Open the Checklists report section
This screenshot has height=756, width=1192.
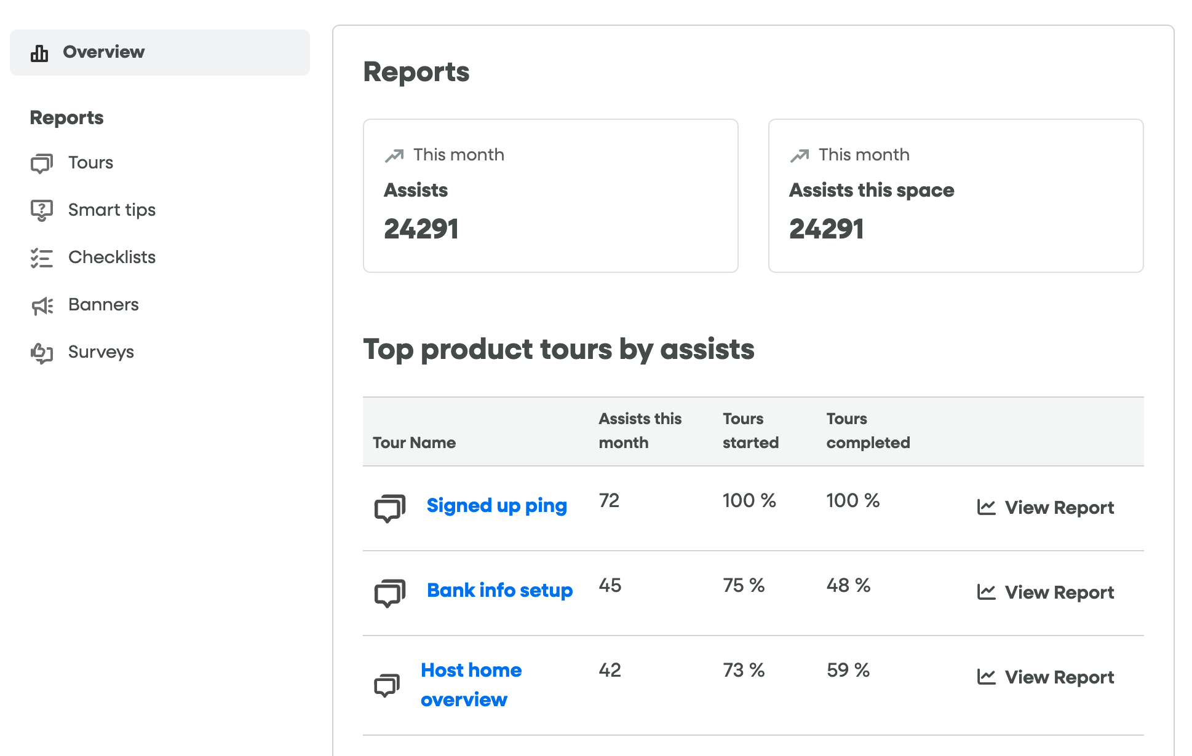coord(111,258)
